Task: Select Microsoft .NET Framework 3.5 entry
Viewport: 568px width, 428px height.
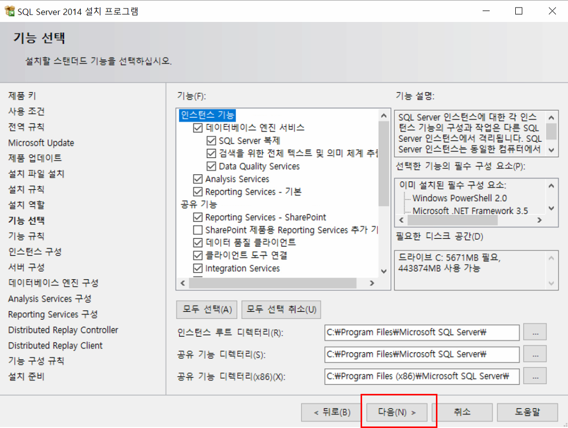Action: coord(470,211)
